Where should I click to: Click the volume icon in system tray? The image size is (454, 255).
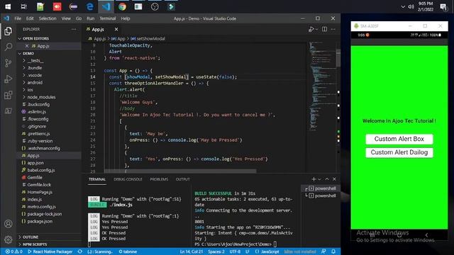[411, 6]
